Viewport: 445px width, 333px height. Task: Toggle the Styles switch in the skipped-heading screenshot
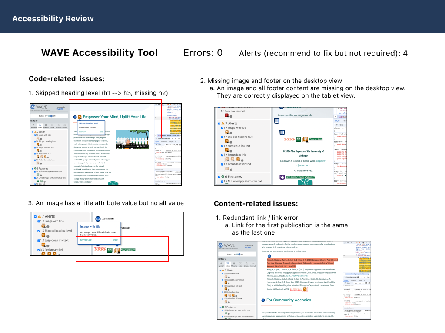tap(49, 116)
